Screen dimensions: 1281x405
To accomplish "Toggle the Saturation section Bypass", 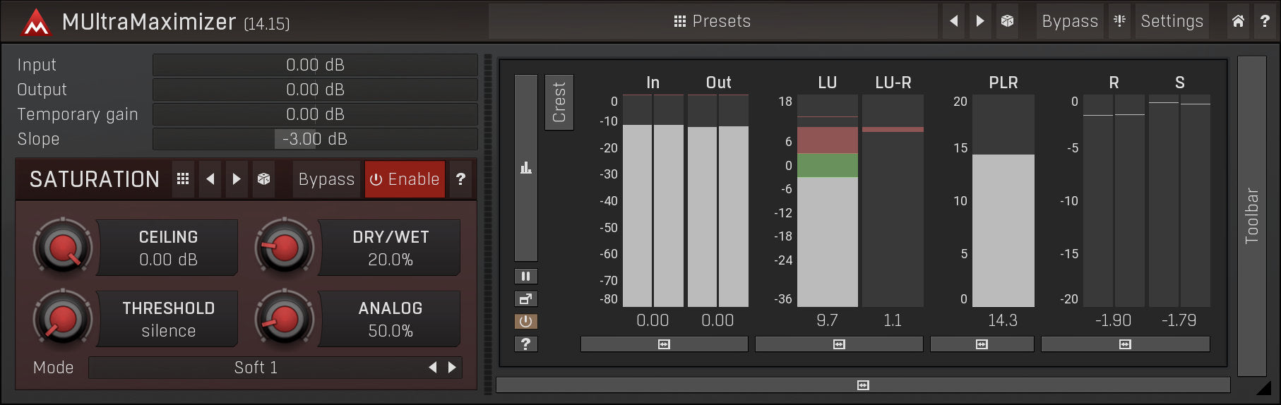I will [x=326, y=179].
